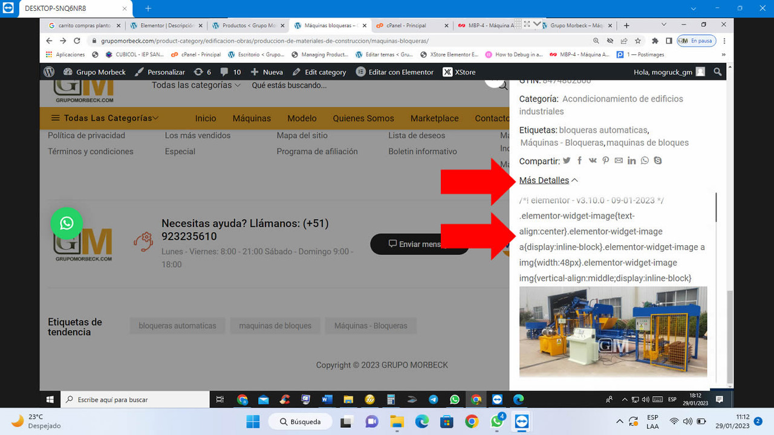Open Word in the remote taskbar
The image size is (774, 435).
327,399
